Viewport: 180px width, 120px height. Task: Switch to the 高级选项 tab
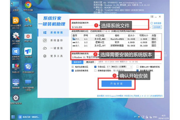(x=78, y=62)
